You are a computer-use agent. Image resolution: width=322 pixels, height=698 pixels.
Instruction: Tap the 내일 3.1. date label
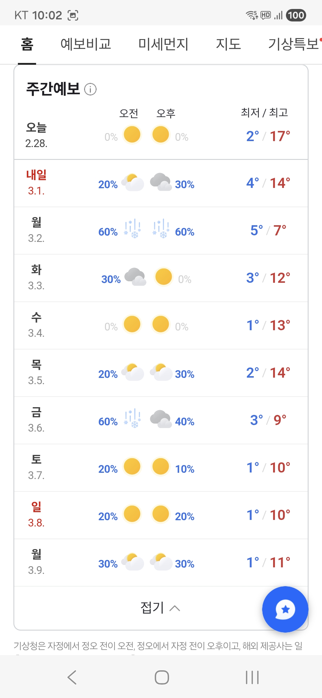(36, 183)
